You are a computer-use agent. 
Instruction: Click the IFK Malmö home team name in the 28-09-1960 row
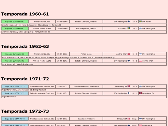123,28
